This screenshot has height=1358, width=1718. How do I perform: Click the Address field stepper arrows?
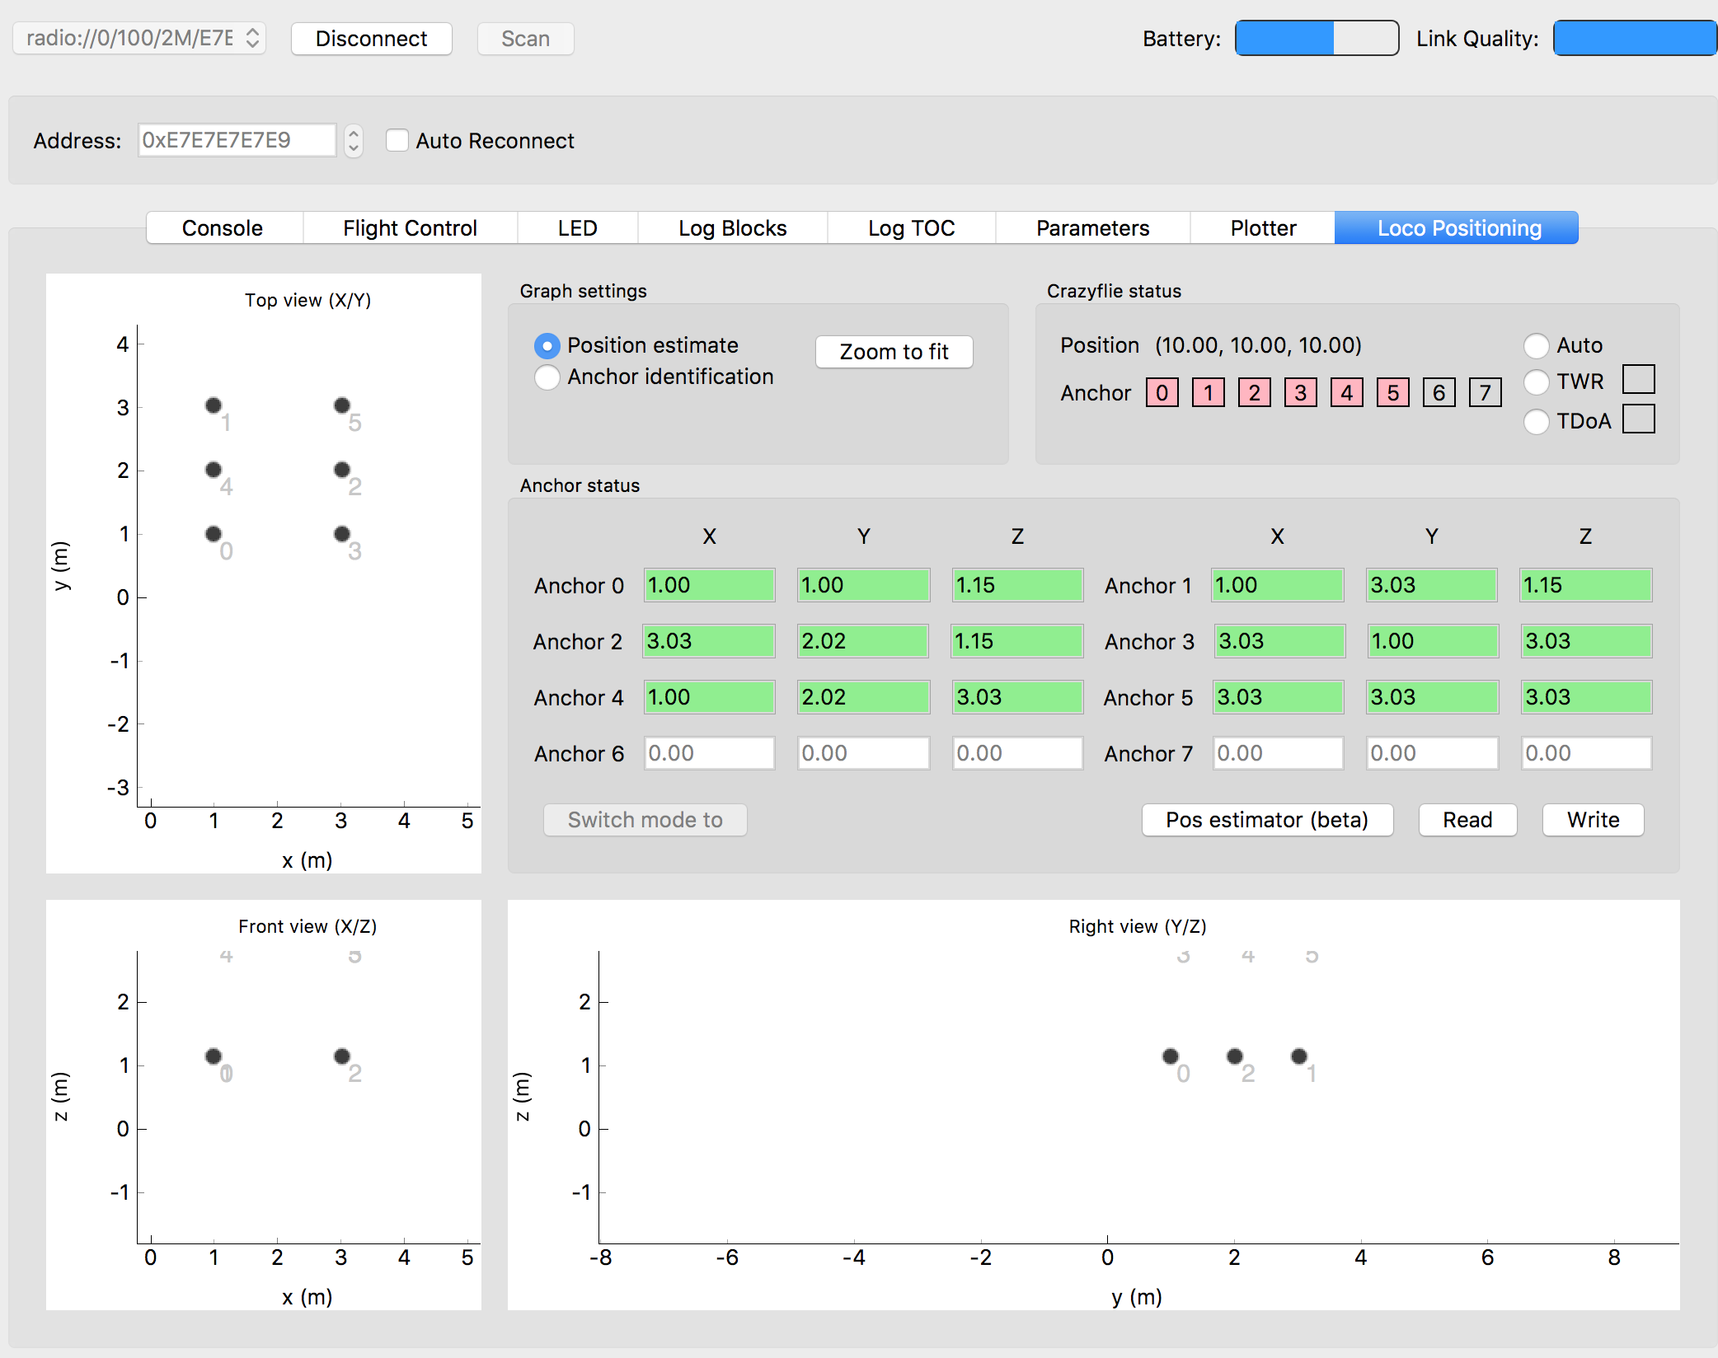point(354,140)
